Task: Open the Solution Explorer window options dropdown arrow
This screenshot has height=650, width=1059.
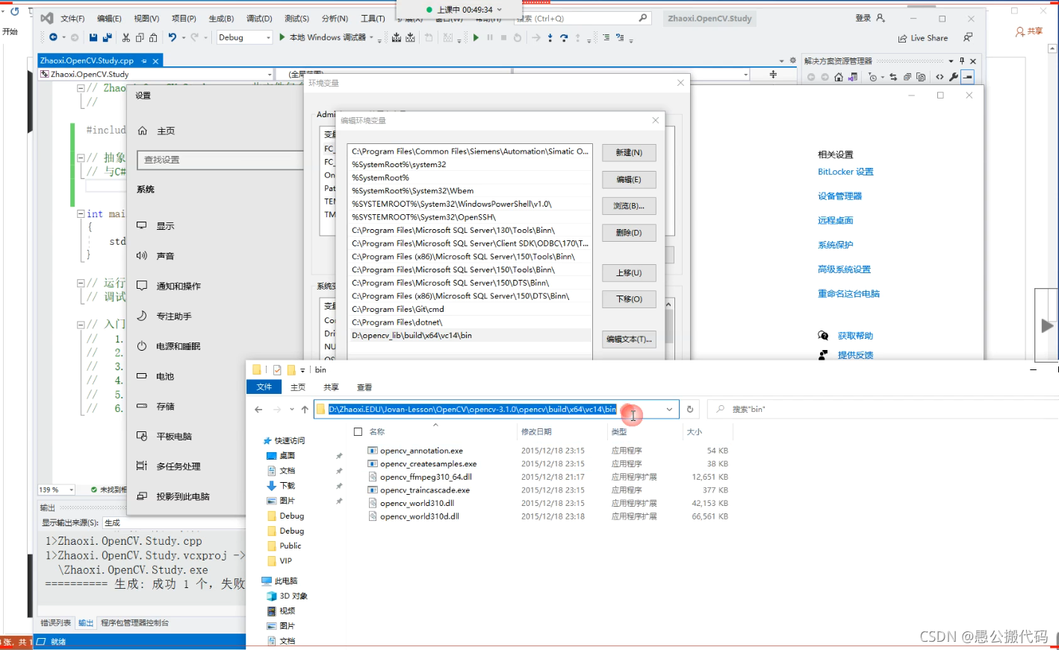Action: click(x=951, y=61)
